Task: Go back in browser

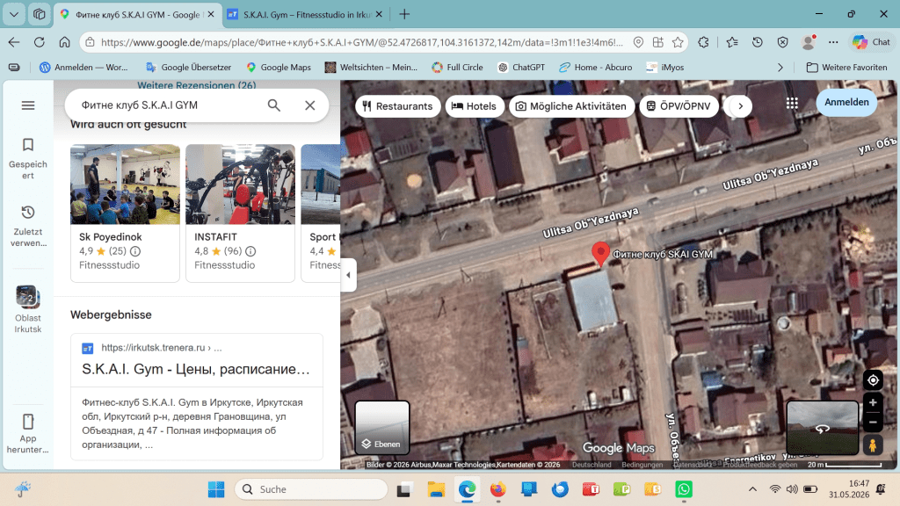Action: tap(14, 42)
